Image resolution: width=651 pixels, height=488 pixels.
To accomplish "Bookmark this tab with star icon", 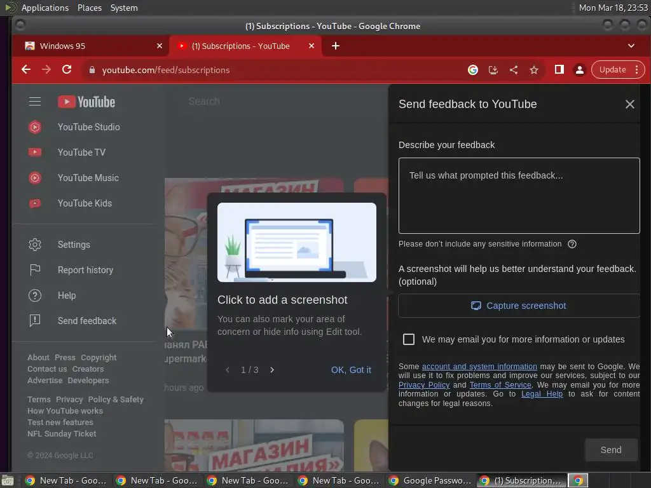I will click(x=534, y=70).
